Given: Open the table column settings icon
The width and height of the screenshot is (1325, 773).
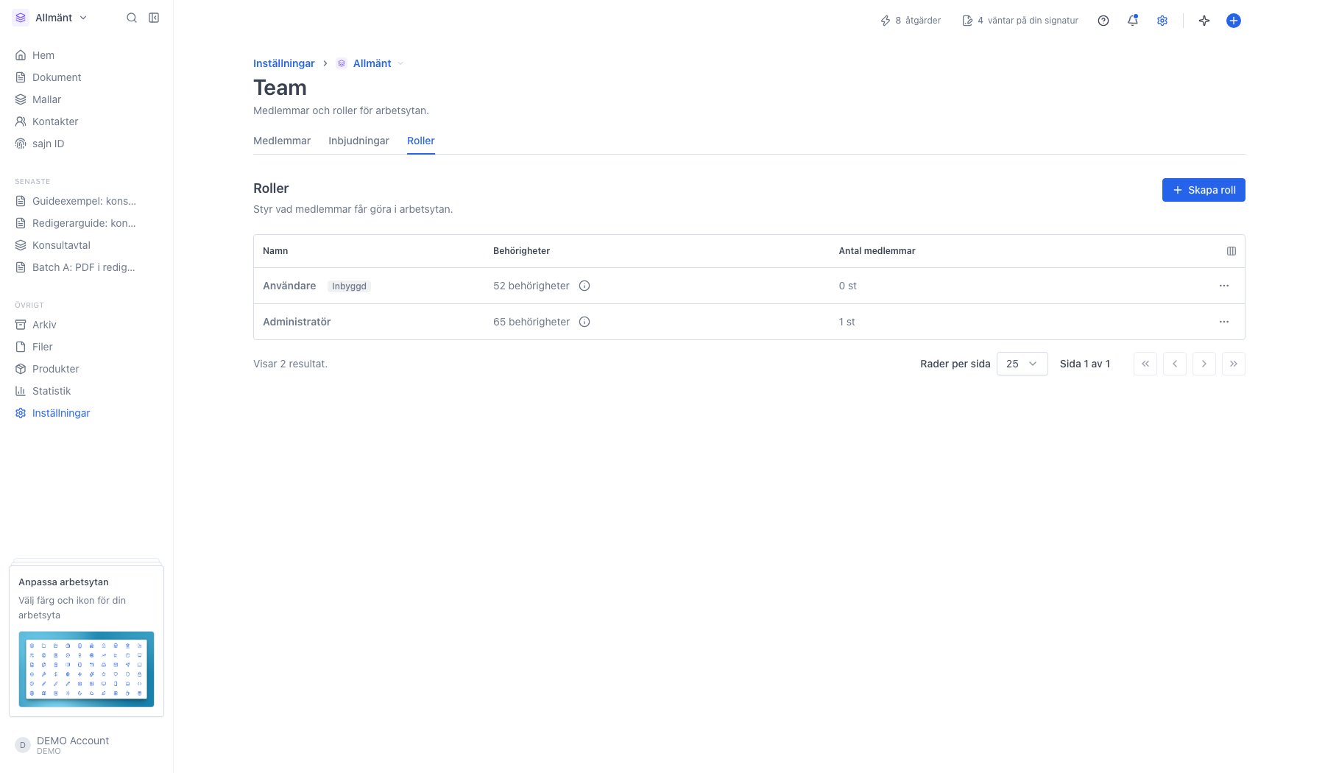Looking at the screenshot, I should tap(1232, 251).
